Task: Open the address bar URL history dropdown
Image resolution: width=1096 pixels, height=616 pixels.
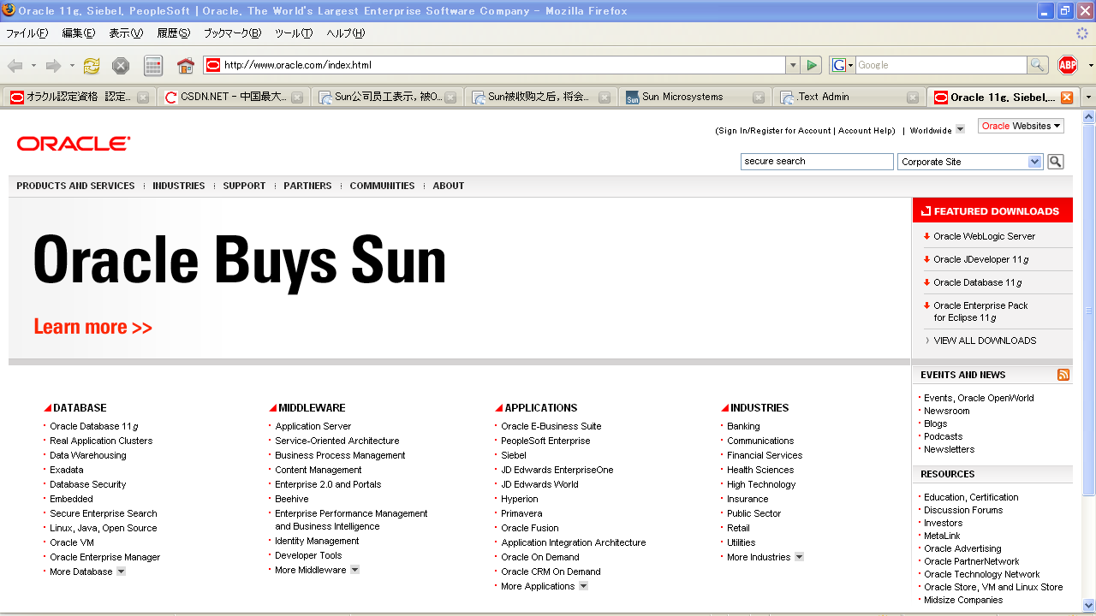Action: [793, 65]
